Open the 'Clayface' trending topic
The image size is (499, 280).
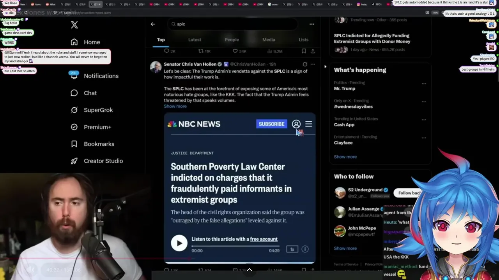343,143
